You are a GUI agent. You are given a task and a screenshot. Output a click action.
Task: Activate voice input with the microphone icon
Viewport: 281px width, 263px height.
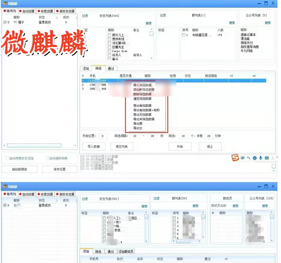pyautogui.click(x=261, y=158)
